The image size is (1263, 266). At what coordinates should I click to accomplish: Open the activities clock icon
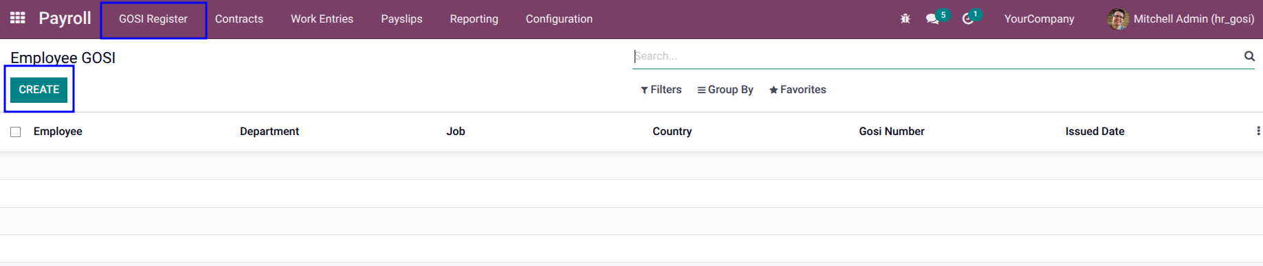967,19
